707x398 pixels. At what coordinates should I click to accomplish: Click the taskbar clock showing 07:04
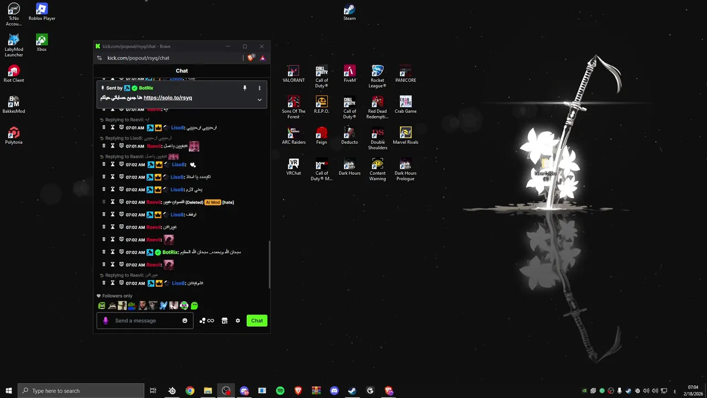(x=693, y=391)
